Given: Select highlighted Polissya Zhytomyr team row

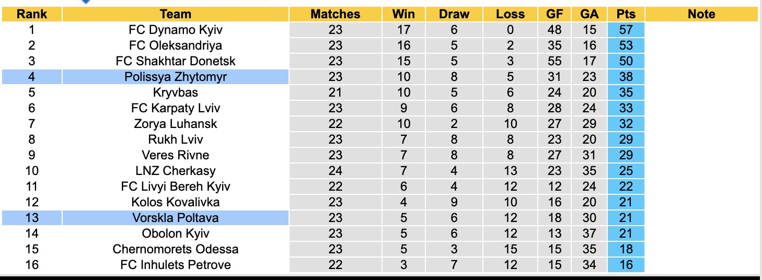Looking at the screenshot, I should (176, 77).
